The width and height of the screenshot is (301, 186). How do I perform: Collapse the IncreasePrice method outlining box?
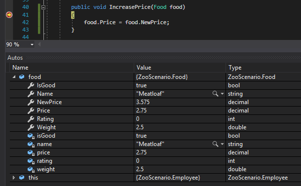click(x=43, y=7)
